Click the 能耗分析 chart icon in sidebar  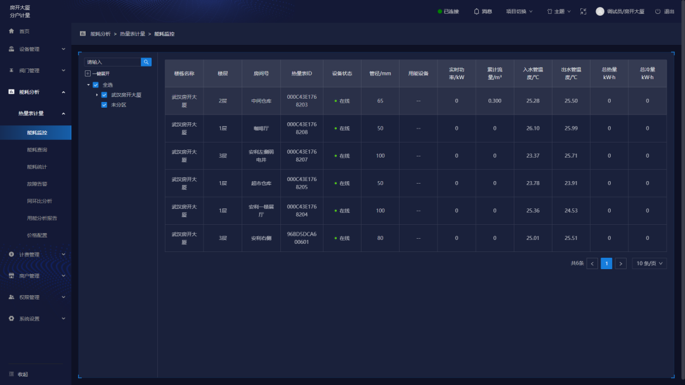point(11,92)
